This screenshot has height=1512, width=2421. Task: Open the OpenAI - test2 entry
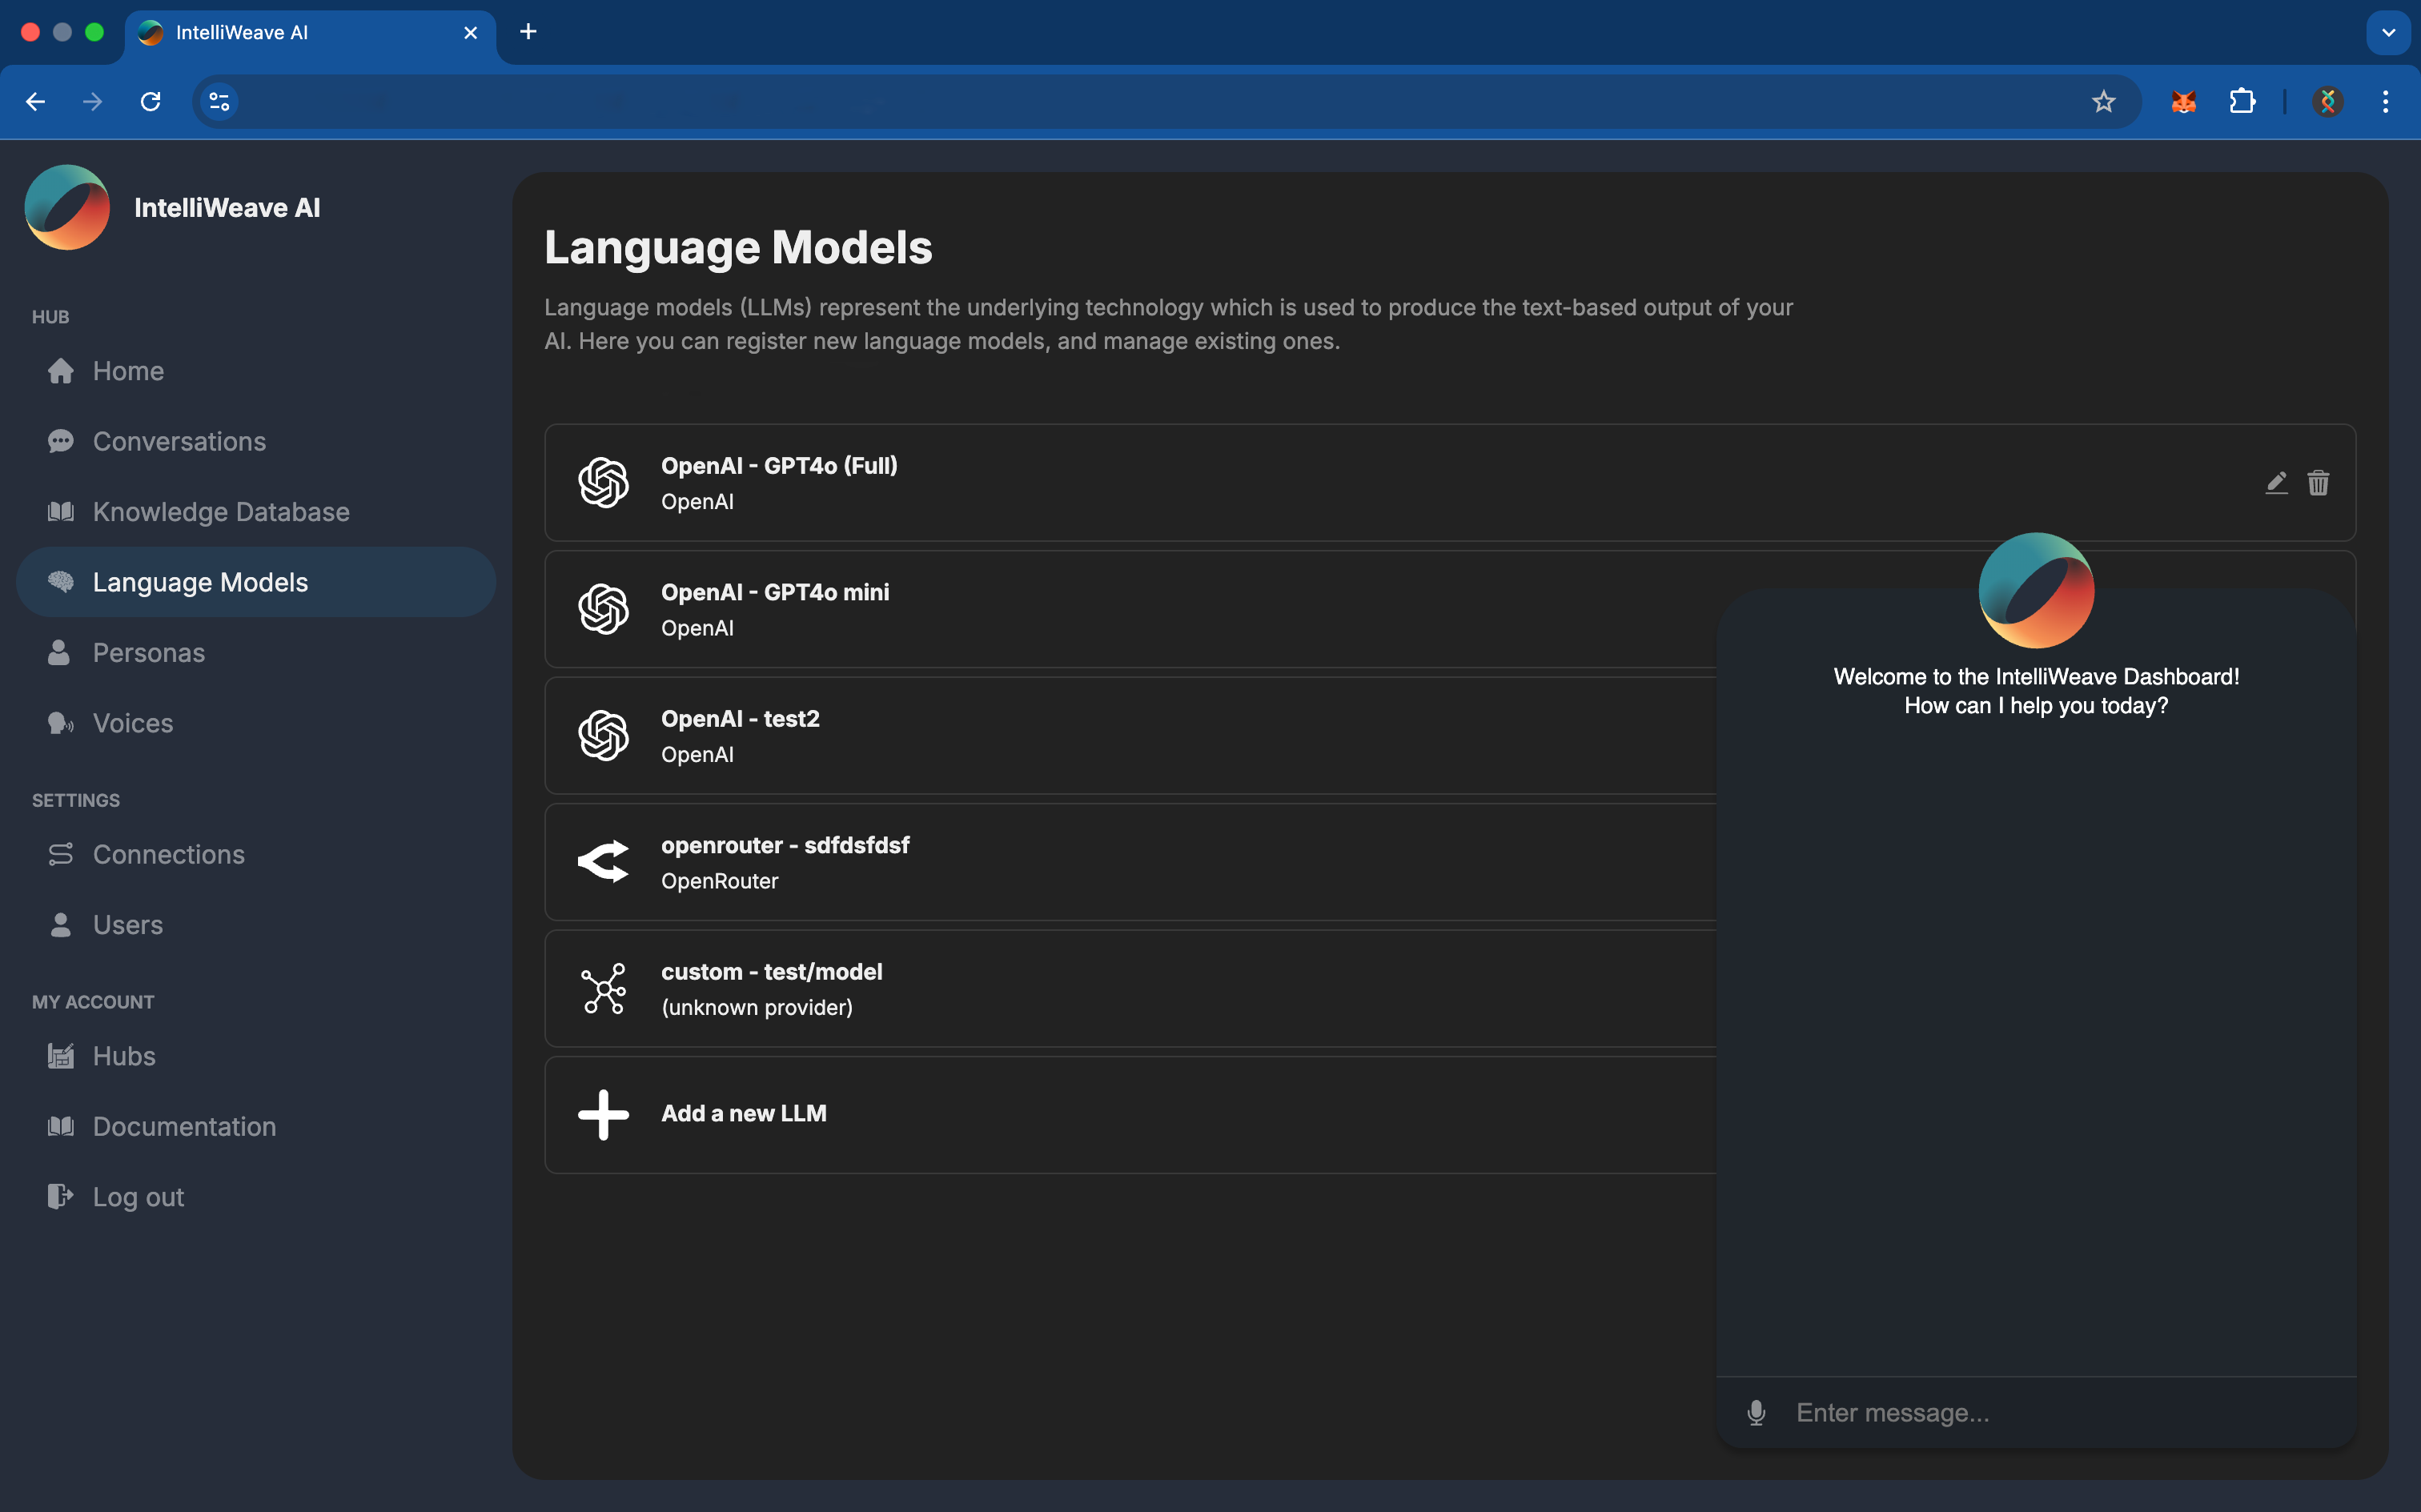click(x=1130, y=736)
